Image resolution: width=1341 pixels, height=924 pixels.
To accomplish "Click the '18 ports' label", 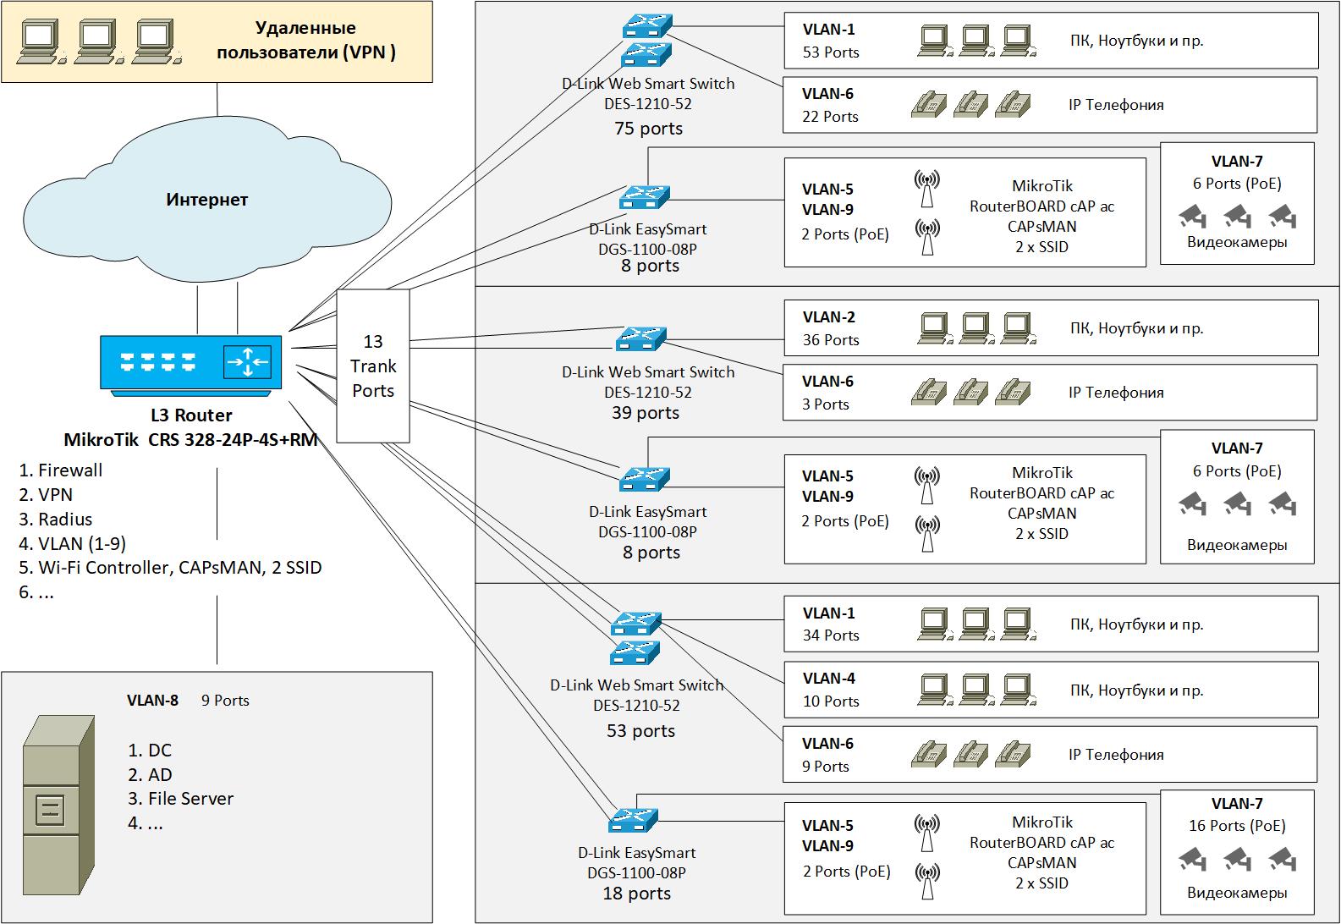I will (636, 894).
